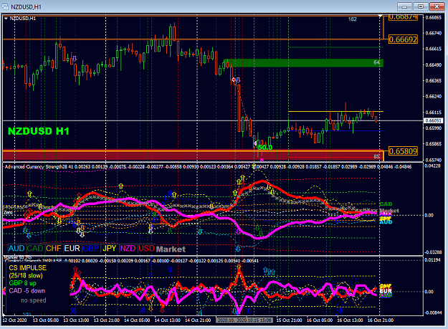Toggle the EUR currency button

coord(72,248)
